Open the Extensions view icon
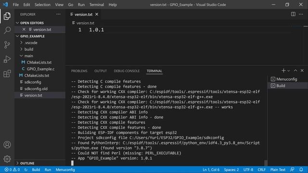Image resolution: width=308 pixels, height=173 pixels. [x=7, y=74]
